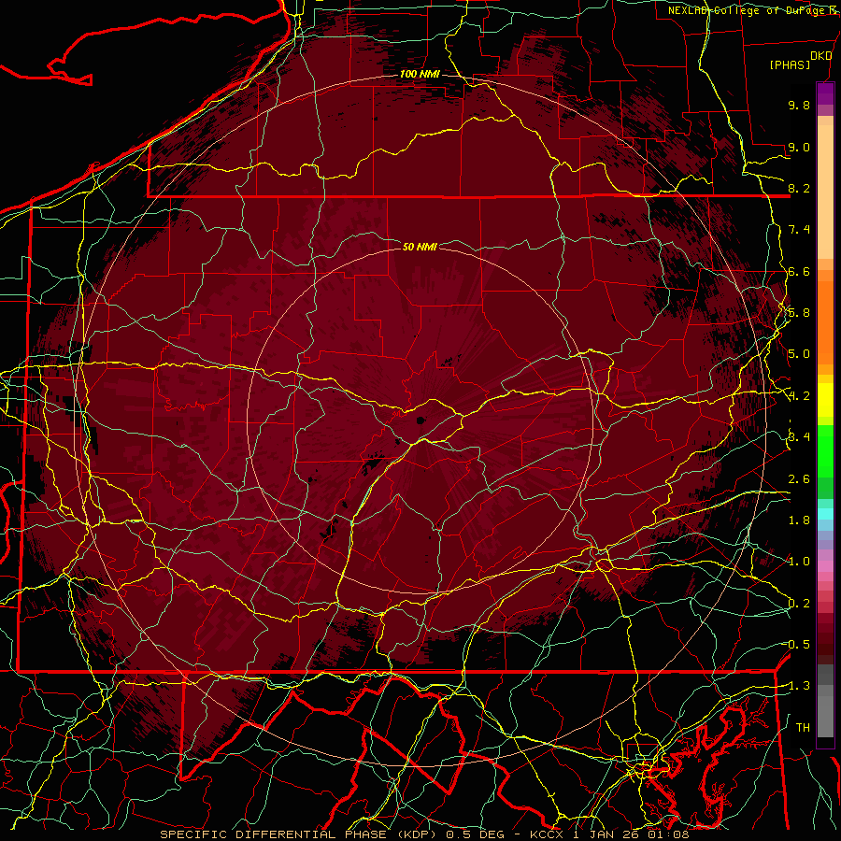Click the 6.6 scale value

coord(799,271)
